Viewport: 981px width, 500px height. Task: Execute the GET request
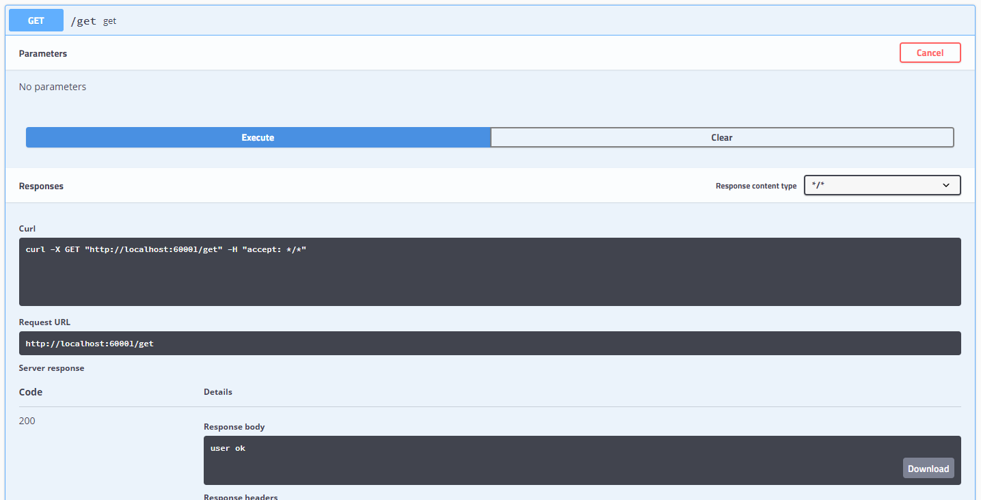258,137
